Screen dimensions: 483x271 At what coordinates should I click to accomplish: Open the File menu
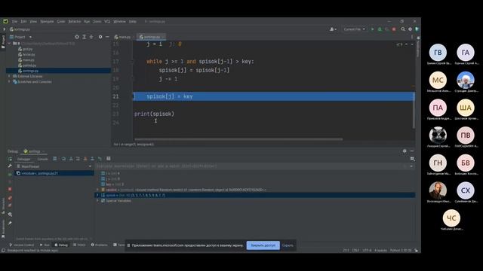[x=14, y=22]
